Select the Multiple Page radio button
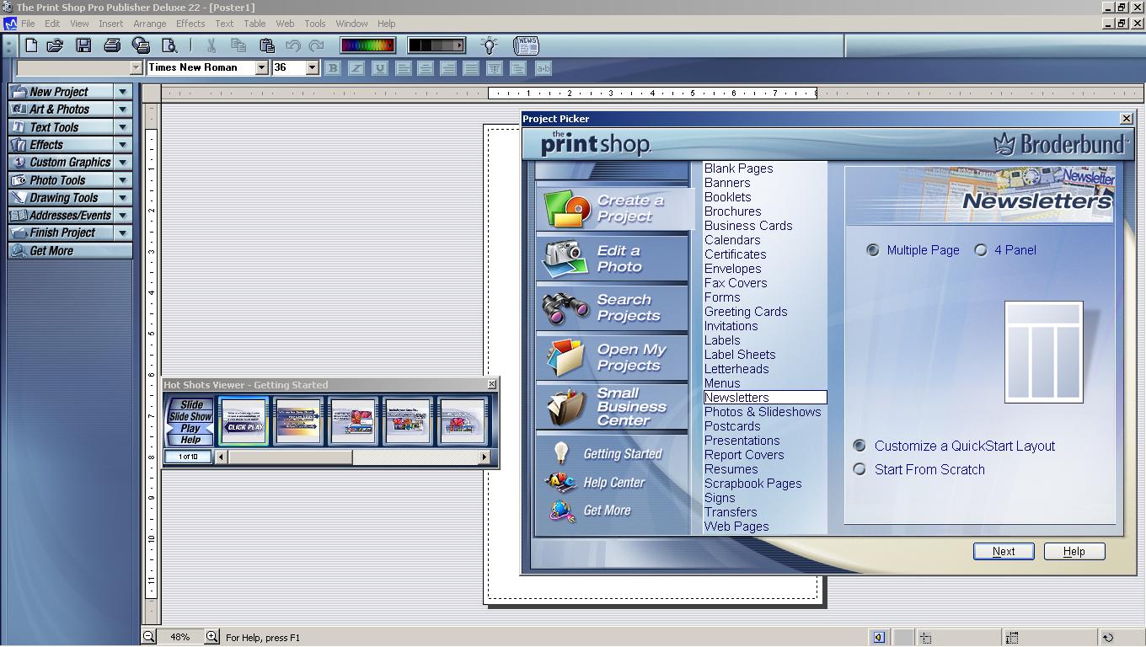The height and width of the screenshot is (647, 1146). (x=873, y=249)
